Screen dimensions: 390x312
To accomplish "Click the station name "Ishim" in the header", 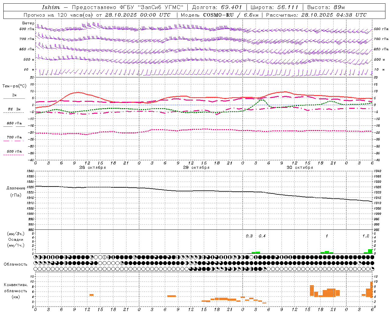I will (x=51, y=7).
